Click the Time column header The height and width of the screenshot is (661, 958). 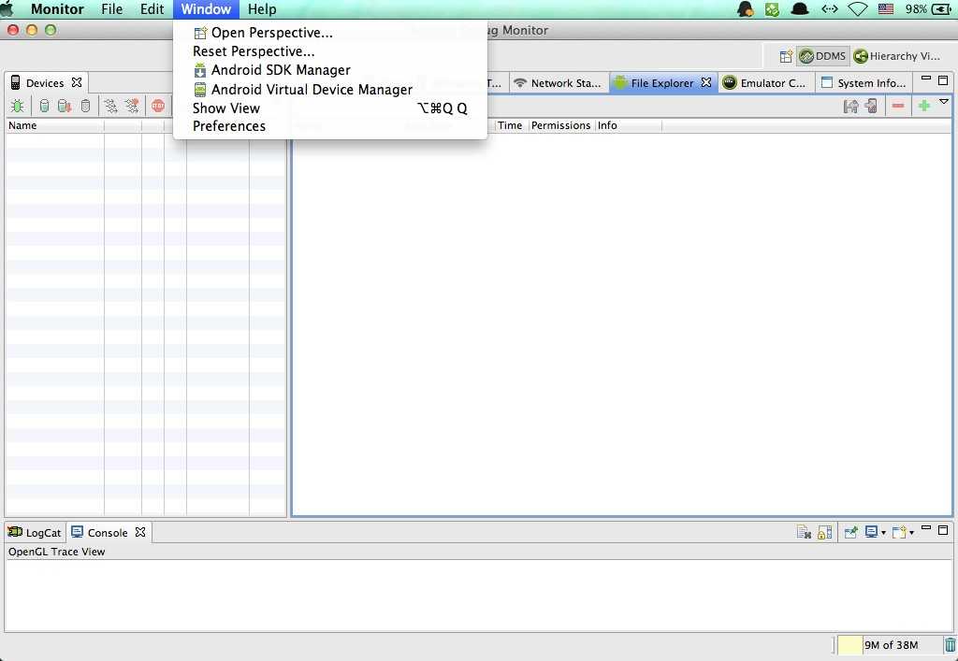coord(511,125)
